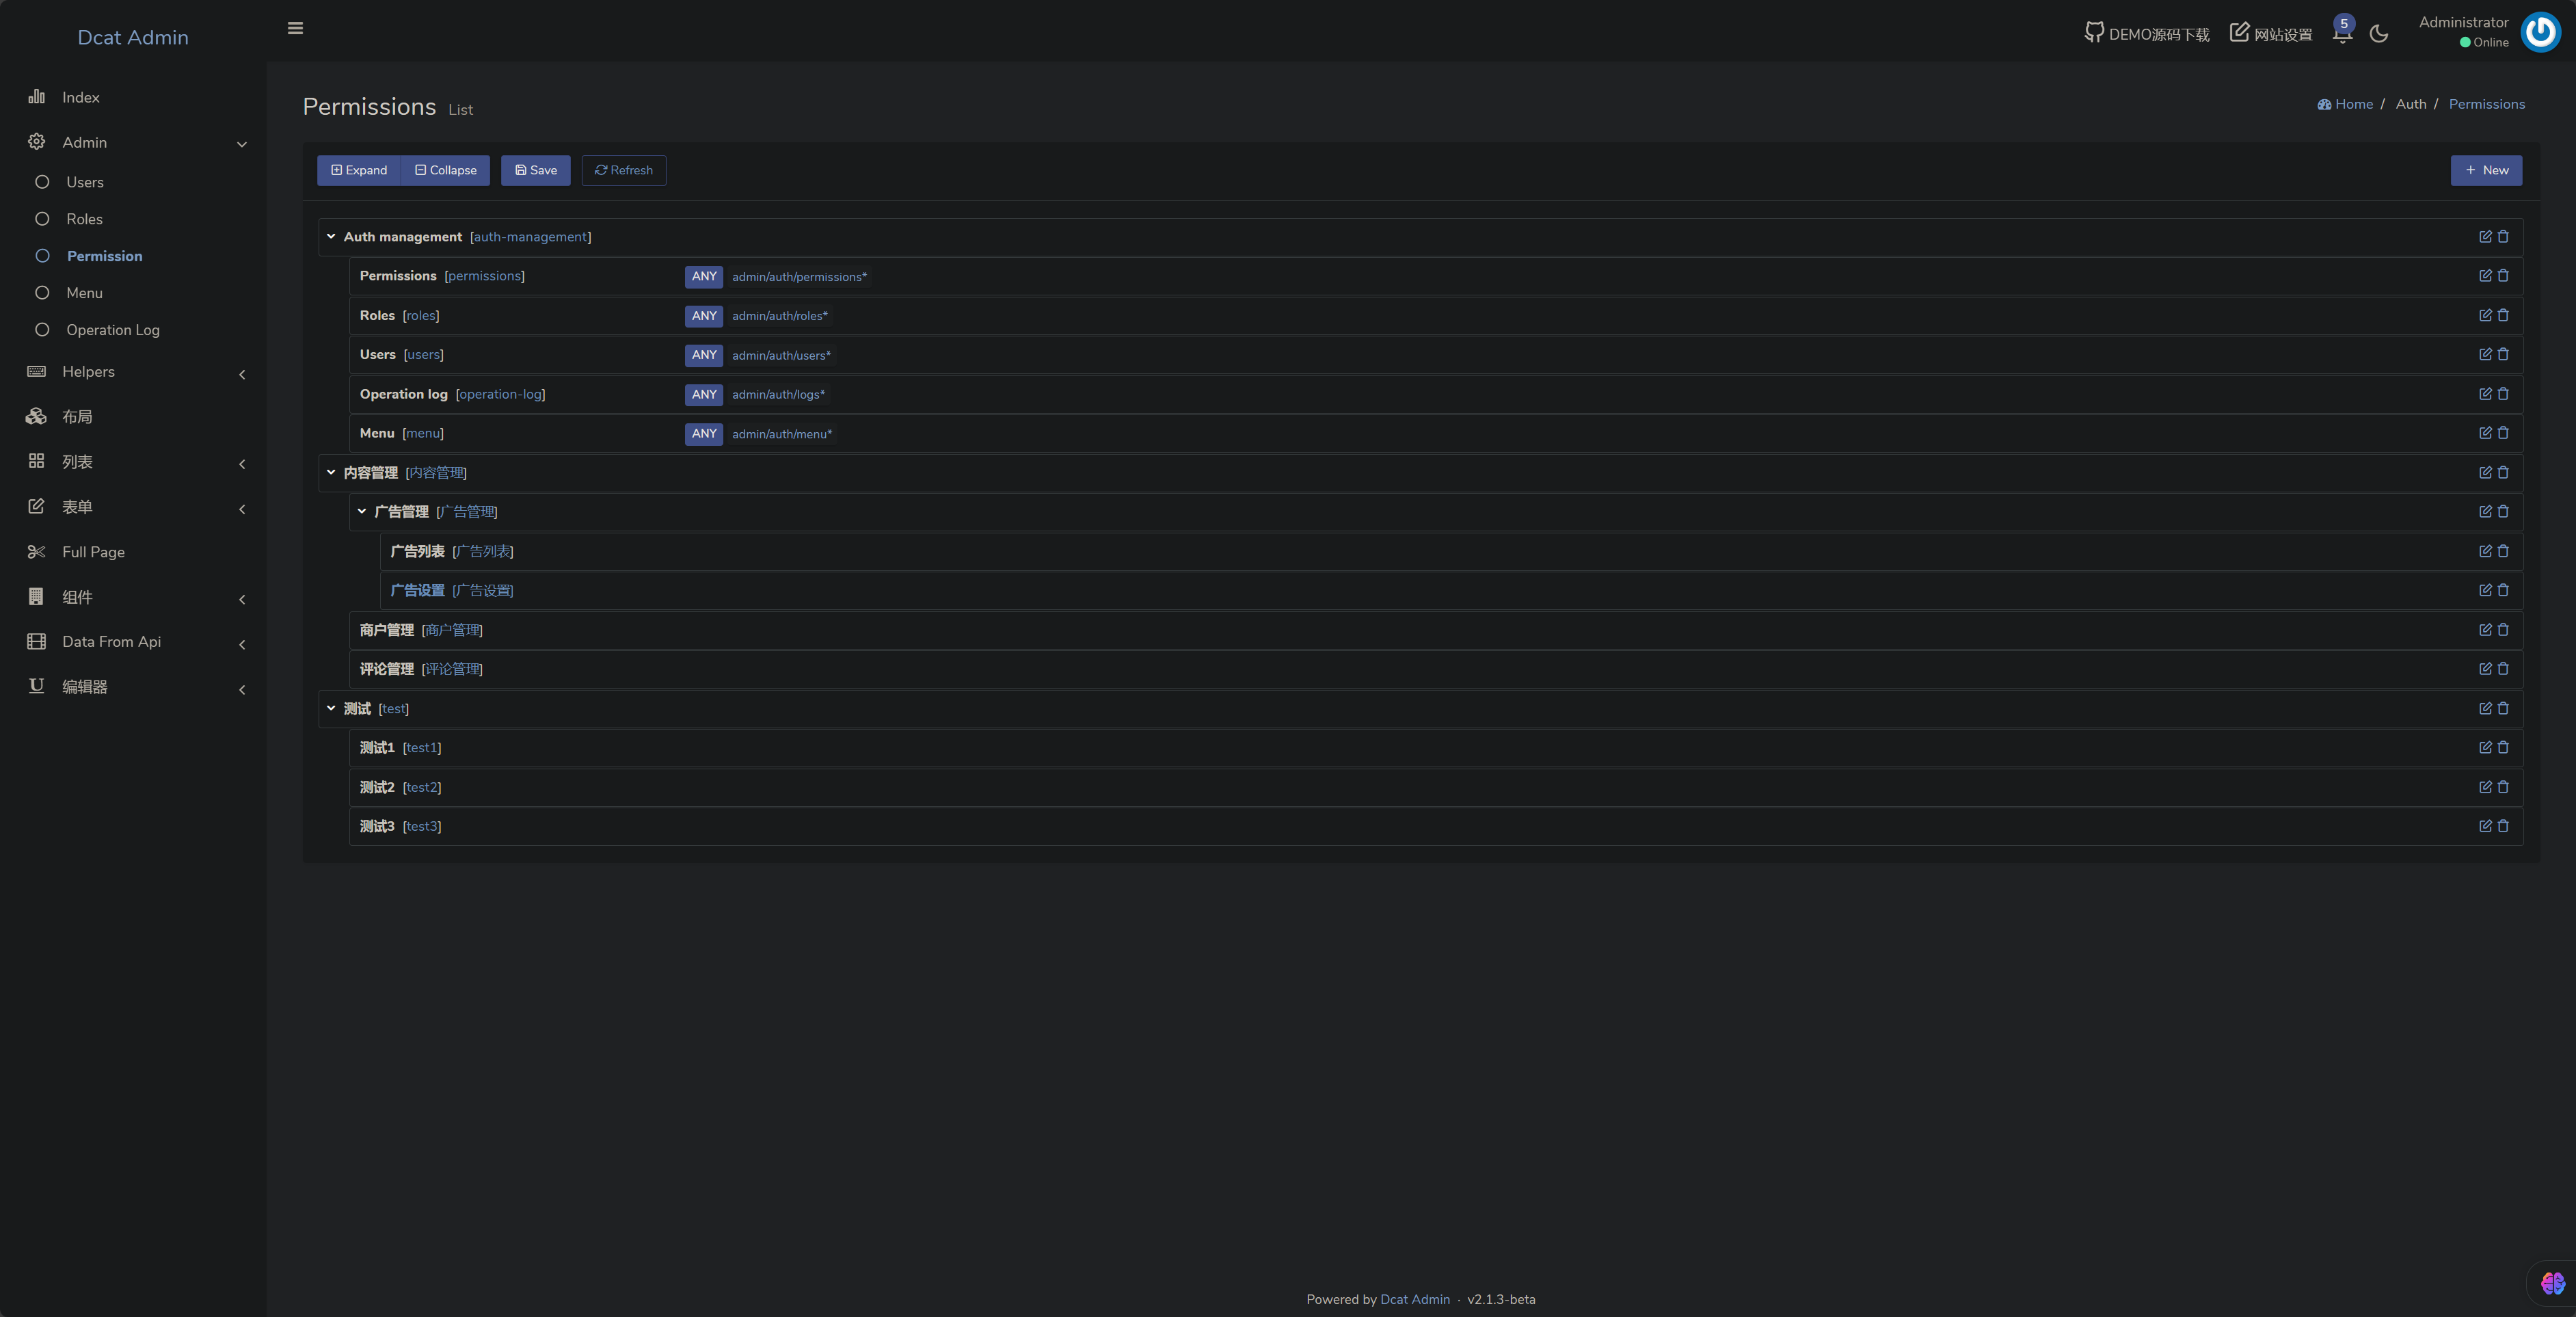Click the brain icon in corner
The height and width of the screenshot is (1317, 2576).
click(x=2552, y=1283)
